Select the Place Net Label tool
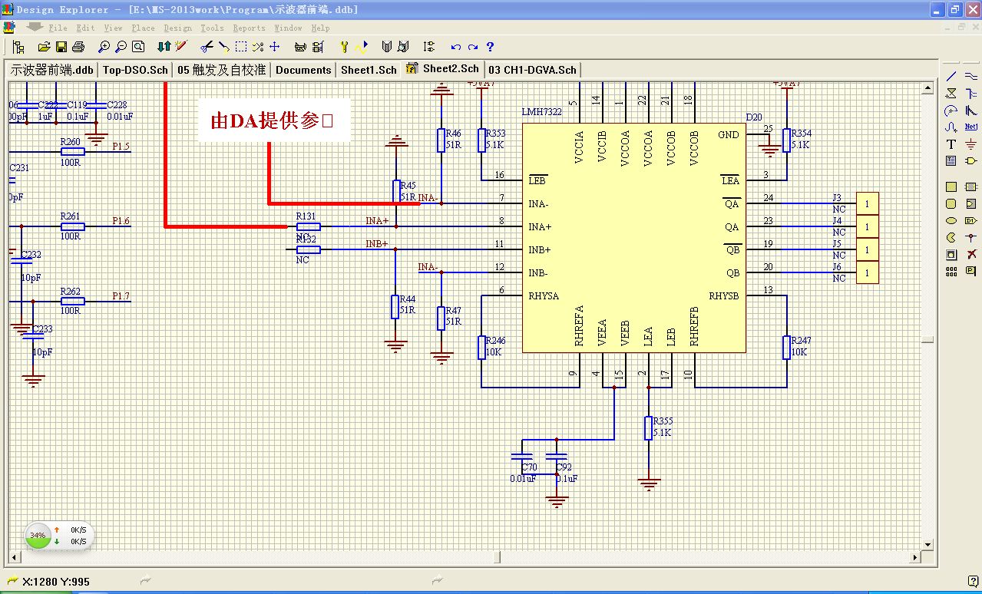This screenshot has height=594, width=982. click(x=971, y=127)
